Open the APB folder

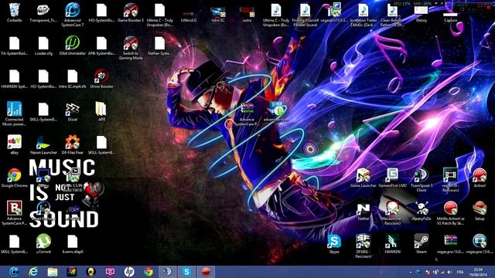[101, 112]
